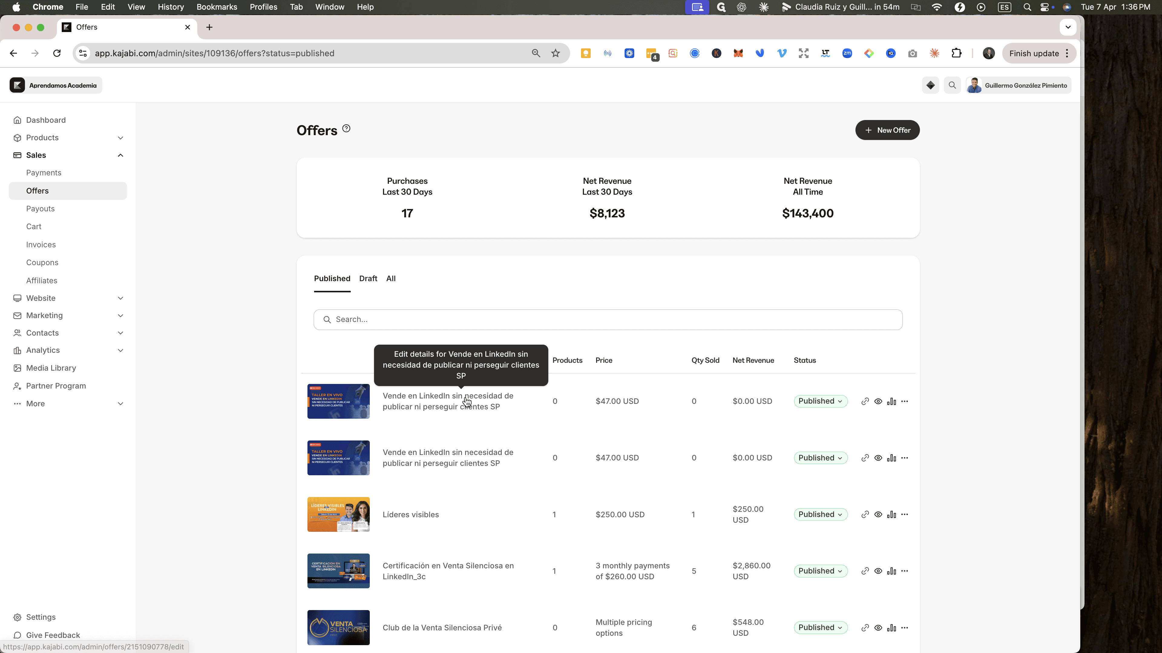Viewport: 1162px width, 653px height.
Task: Reload the page in Chrome
Action: [57, 53]
